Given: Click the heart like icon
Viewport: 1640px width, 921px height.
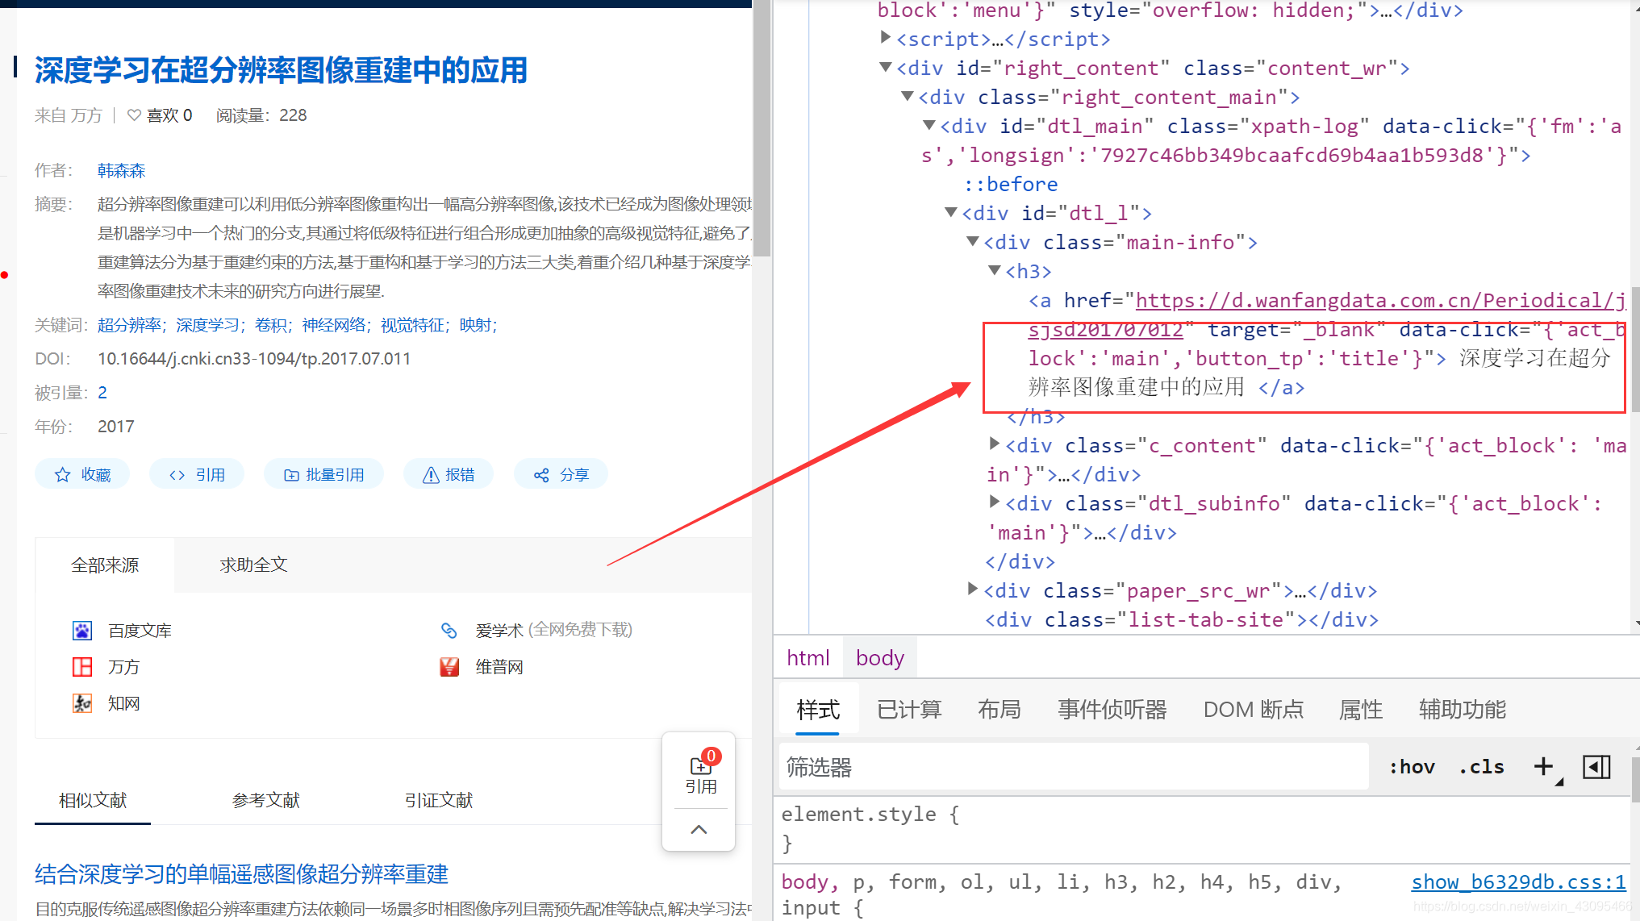Looking at the screenshot, I should [135, 115].
